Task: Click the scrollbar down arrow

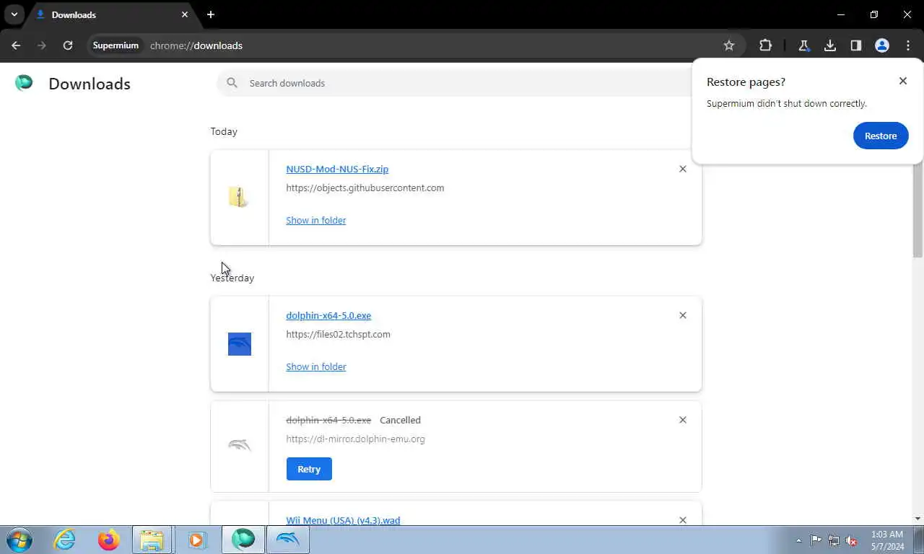Action: (x=918, y=519)
